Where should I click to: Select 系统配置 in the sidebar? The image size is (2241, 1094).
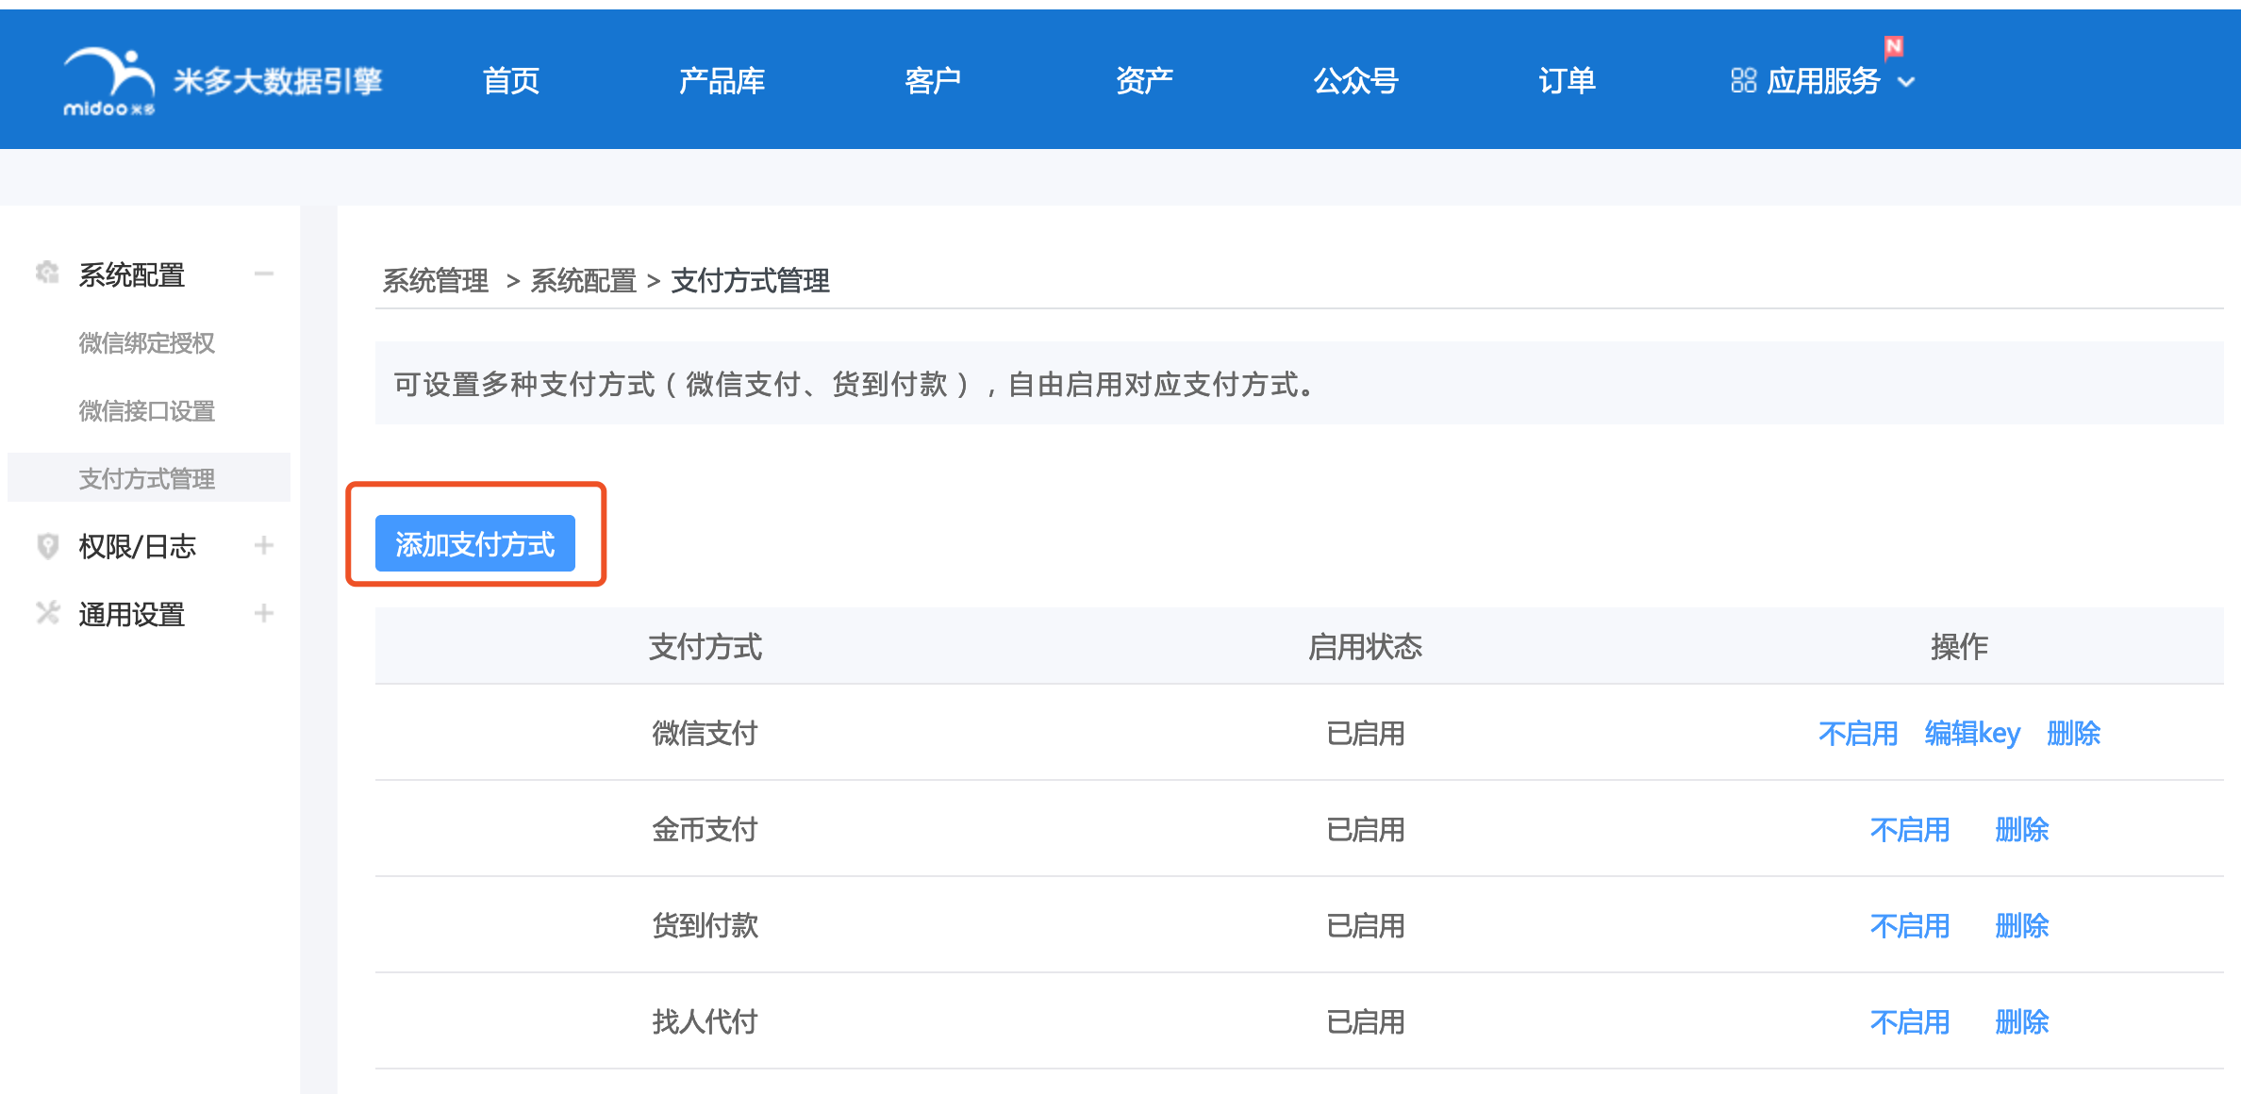[x=131, y=274]
